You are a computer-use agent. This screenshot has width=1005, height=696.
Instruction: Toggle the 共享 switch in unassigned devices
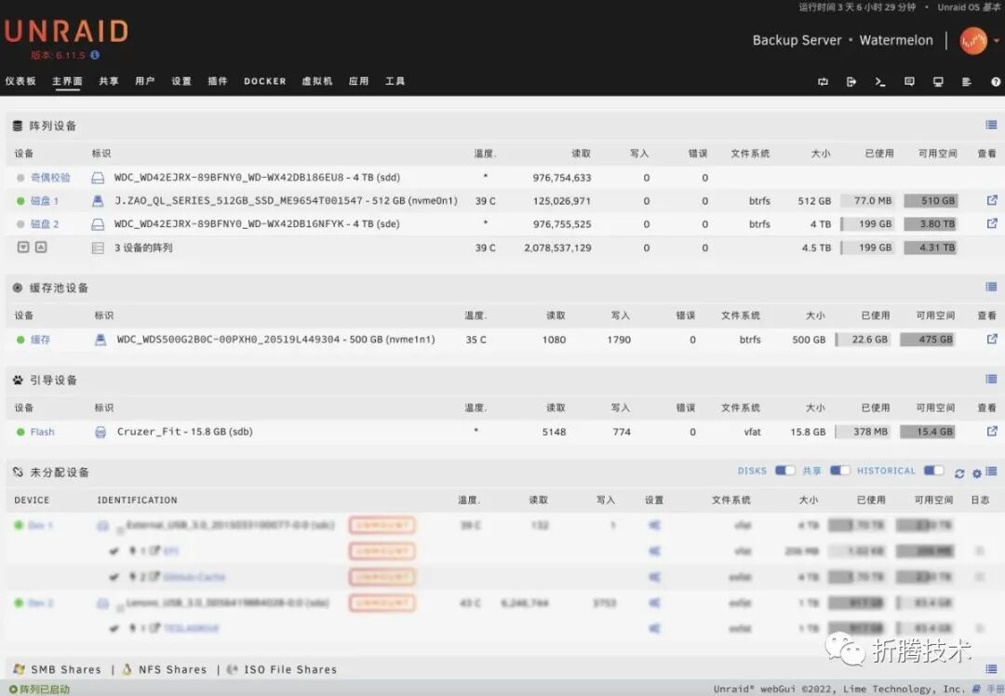pos(839,471)
